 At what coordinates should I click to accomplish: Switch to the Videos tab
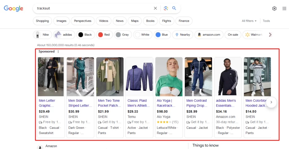click(x=104, y=21)
